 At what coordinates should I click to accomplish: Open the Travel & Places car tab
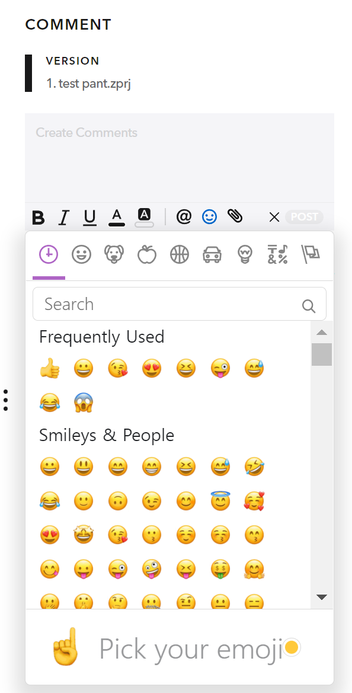tap(212, 254)
